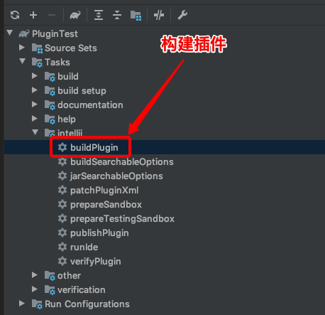Click the plus icon to link a Gradle project
The width and height of the screenshot is (325, 315).
33,15
